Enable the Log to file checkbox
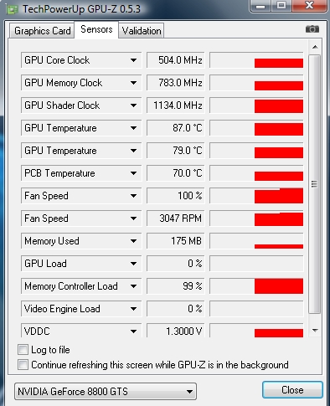The image size is (330, 406). click(x=23, y=350)
